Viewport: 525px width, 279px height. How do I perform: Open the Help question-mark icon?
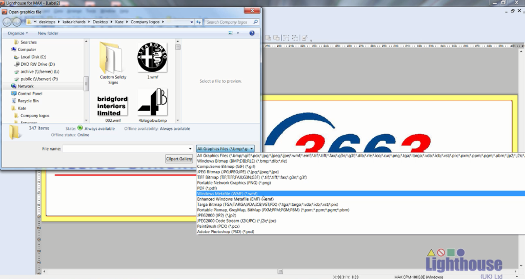coord(252,33)
